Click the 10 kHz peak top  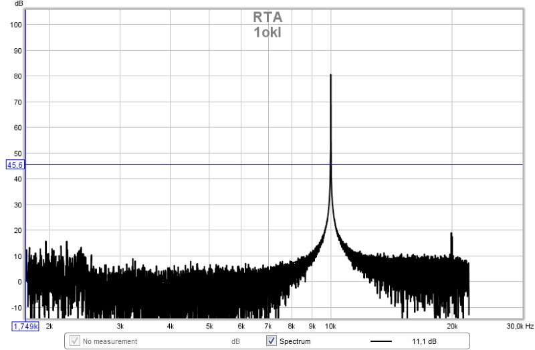(x=330, y=75)
